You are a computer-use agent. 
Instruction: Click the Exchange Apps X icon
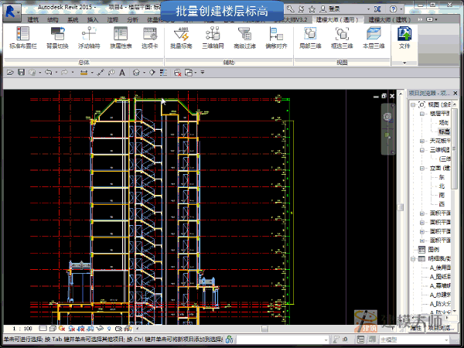point(377,9)
